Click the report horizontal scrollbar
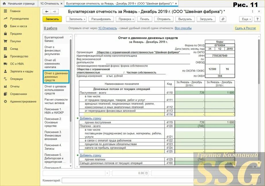Image resolution: width=265 pixels, height=186 pixels. point(166,167)
